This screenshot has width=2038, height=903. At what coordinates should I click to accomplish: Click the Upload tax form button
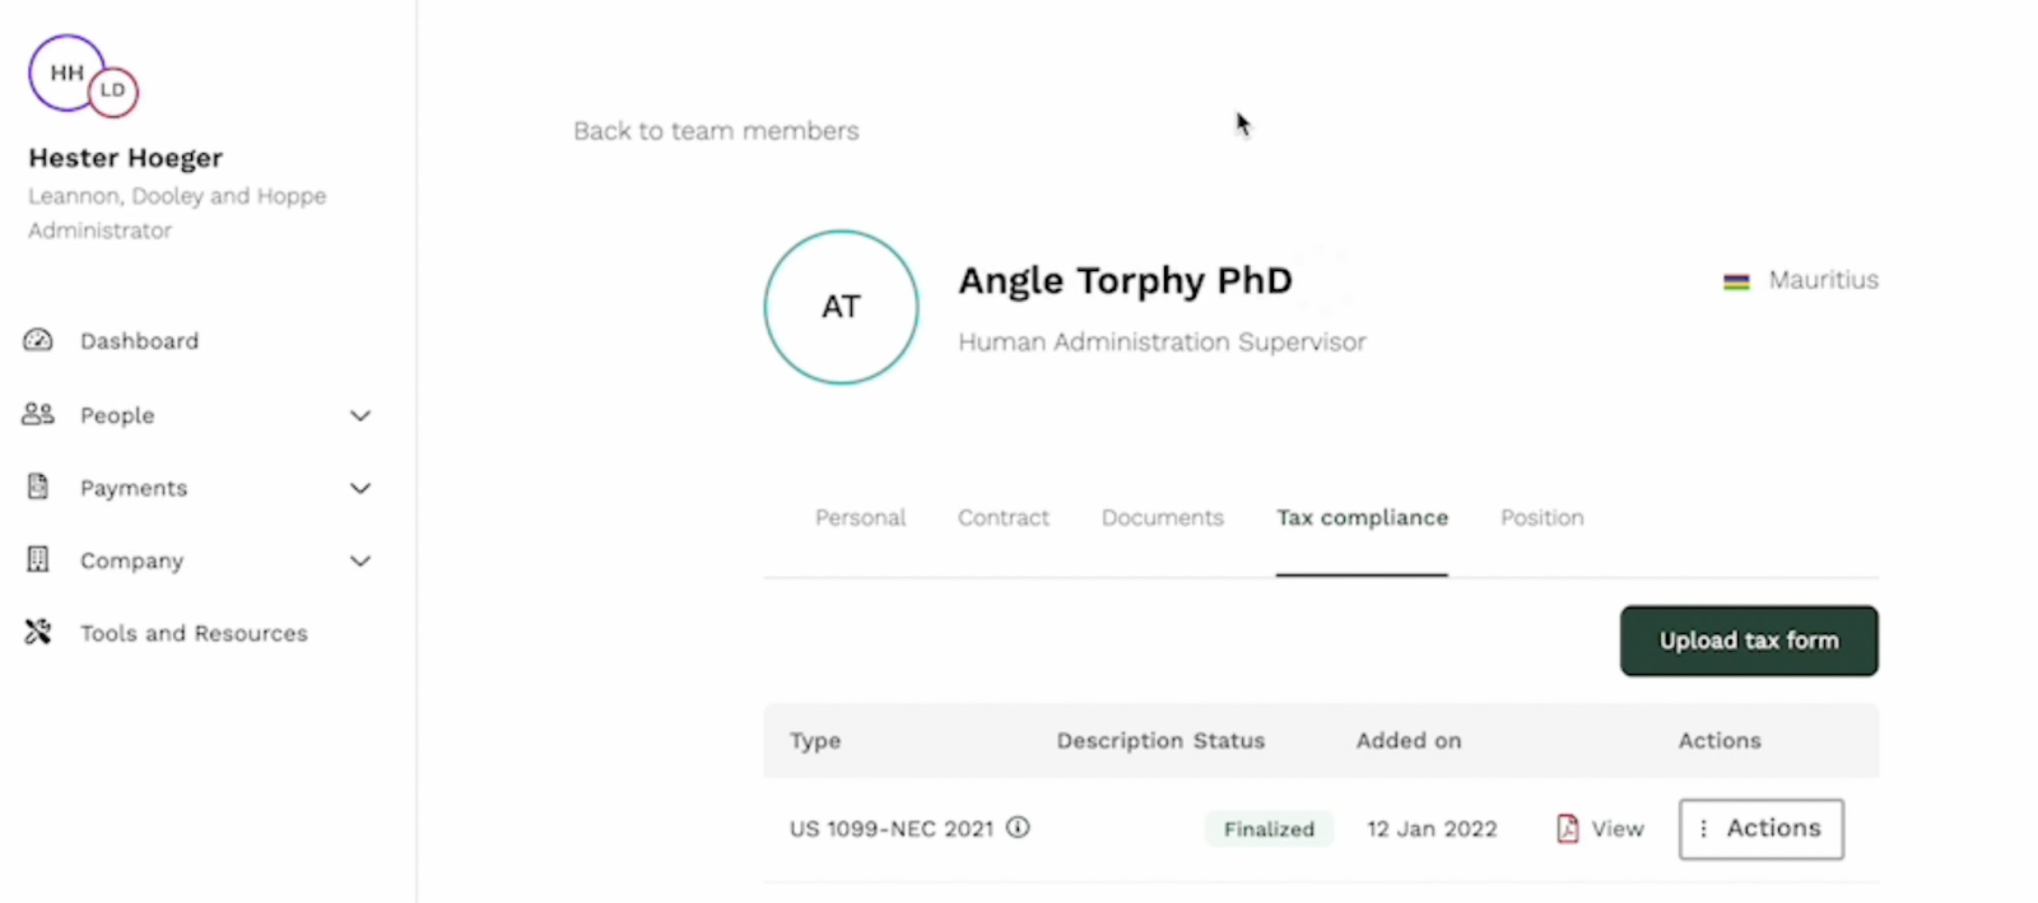tap(1748, 640)
